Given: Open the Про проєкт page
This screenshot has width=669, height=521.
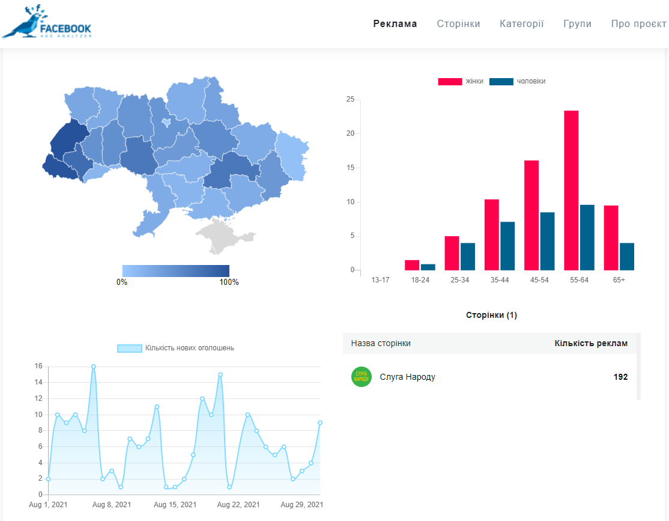Looking at the screenshot, I should tap(638, 24).
